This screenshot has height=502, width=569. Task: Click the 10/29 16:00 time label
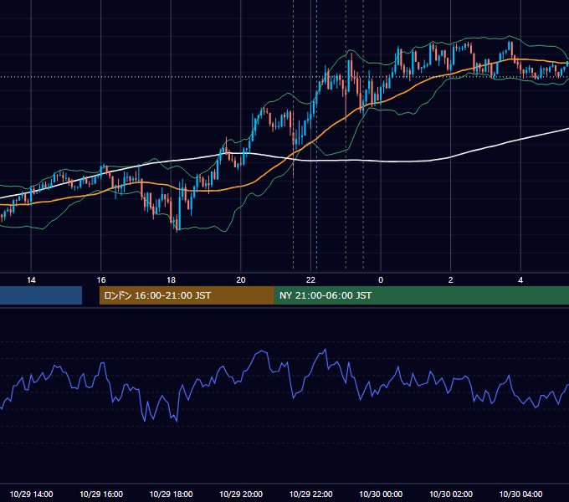point(101,494)
